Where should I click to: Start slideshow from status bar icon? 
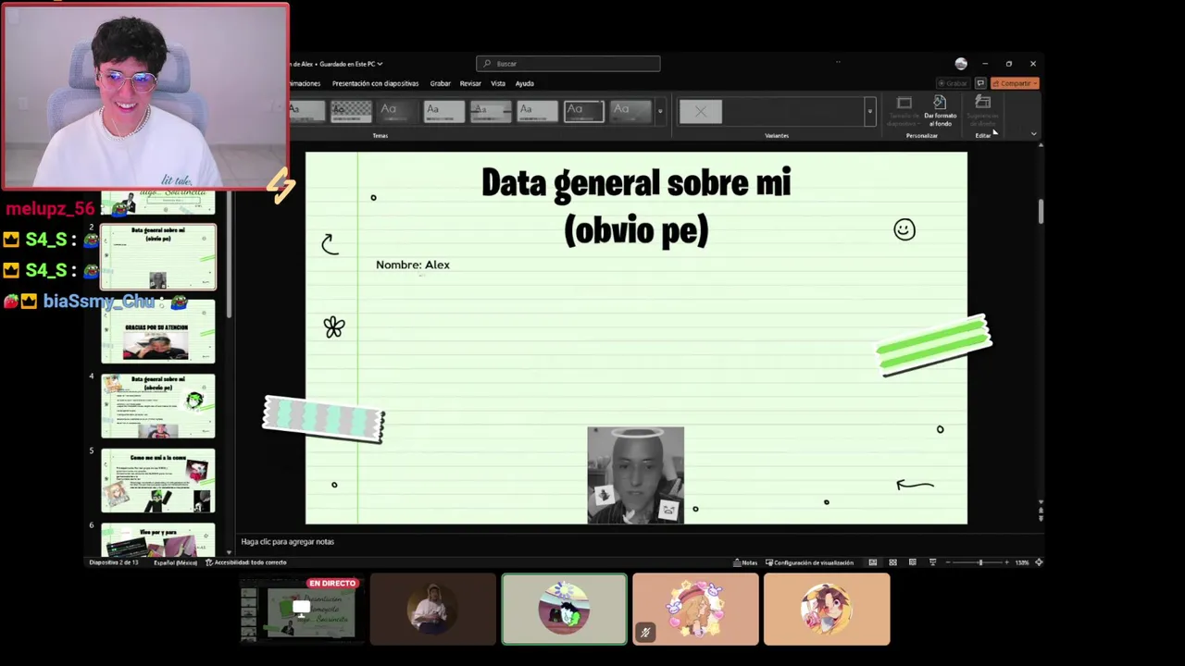click(932, 562)
